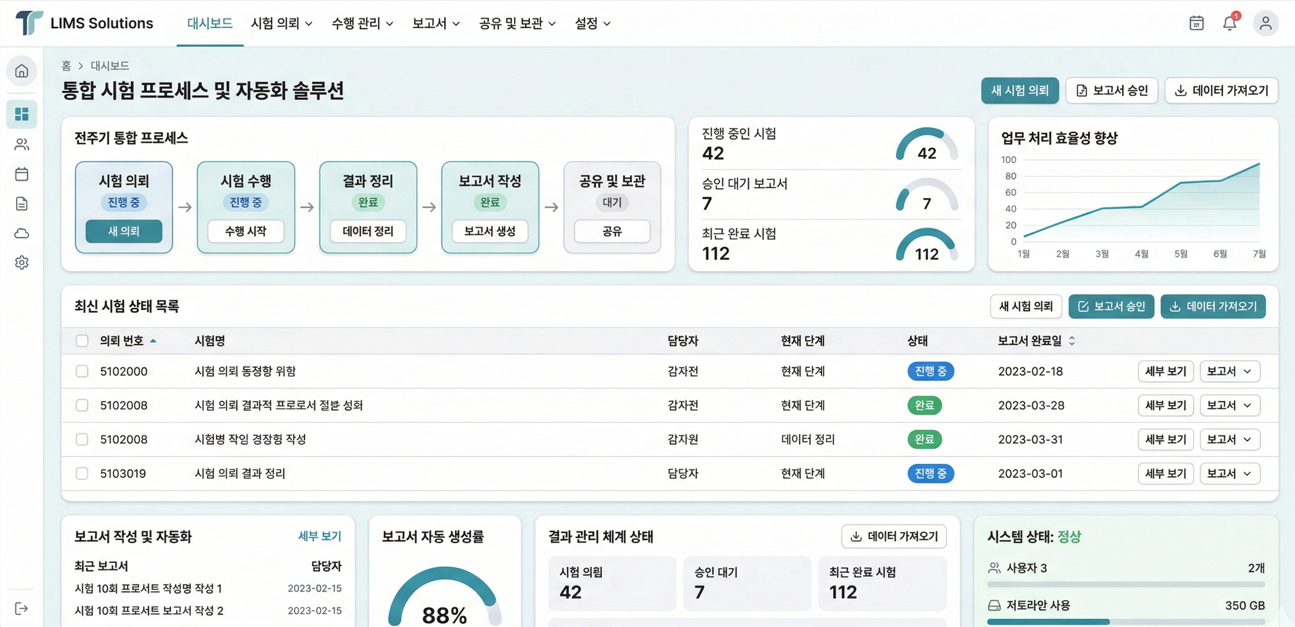Click the 진행 중 status badge on row 5103019
The width and height of the screenshot is (1295, 627).
tap(930, 473)
